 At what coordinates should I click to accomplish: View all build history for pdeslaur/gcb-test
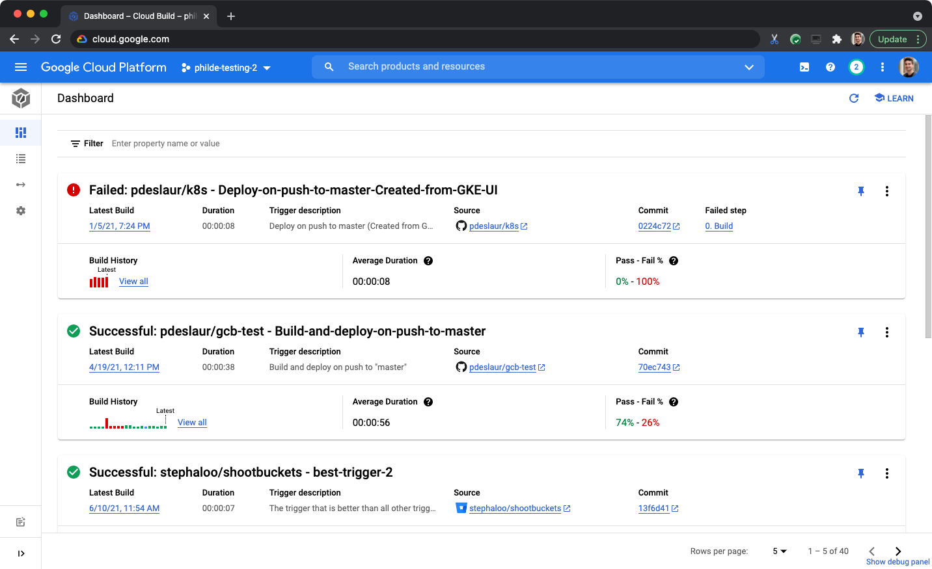(x=192, y=423)
